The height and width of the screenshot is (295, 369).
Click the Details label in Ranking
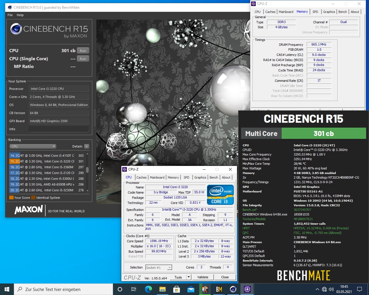point(77,146)
